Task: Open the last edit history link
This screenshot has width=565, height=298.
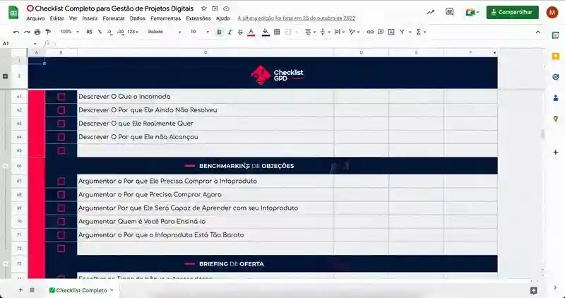Action: (x=296, y=18)
